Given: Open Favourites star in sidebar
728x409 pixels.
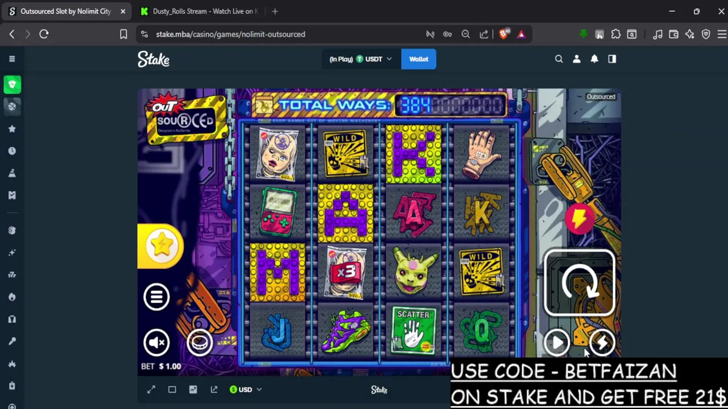Looking at the screenshot, I should [x=12, y=129].
